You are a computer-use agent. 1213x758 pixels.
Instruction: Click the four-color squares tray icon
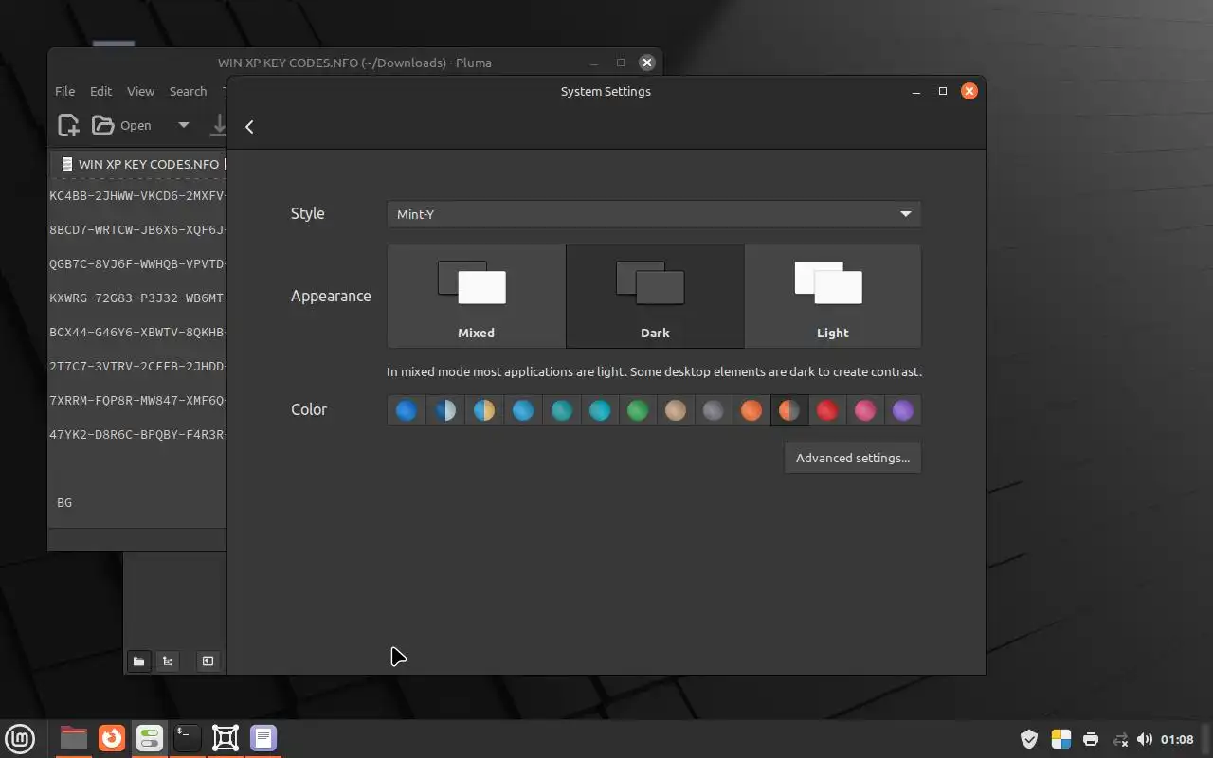[x=1060, y=739]
